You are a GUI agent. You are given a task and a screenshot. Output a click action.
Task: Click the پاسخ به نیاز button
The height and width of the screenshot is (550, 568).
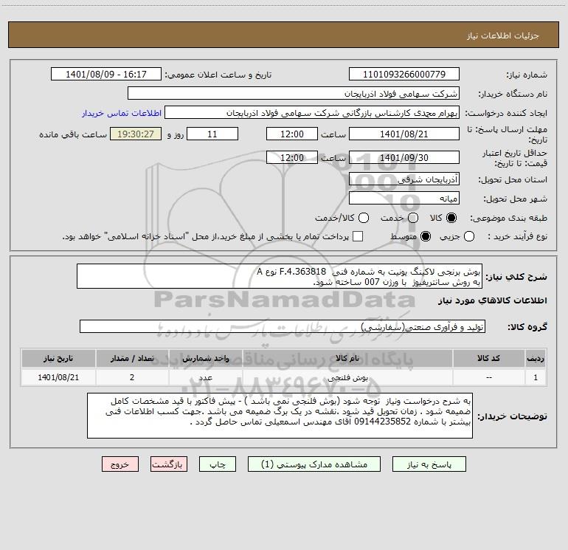(429, 464)
